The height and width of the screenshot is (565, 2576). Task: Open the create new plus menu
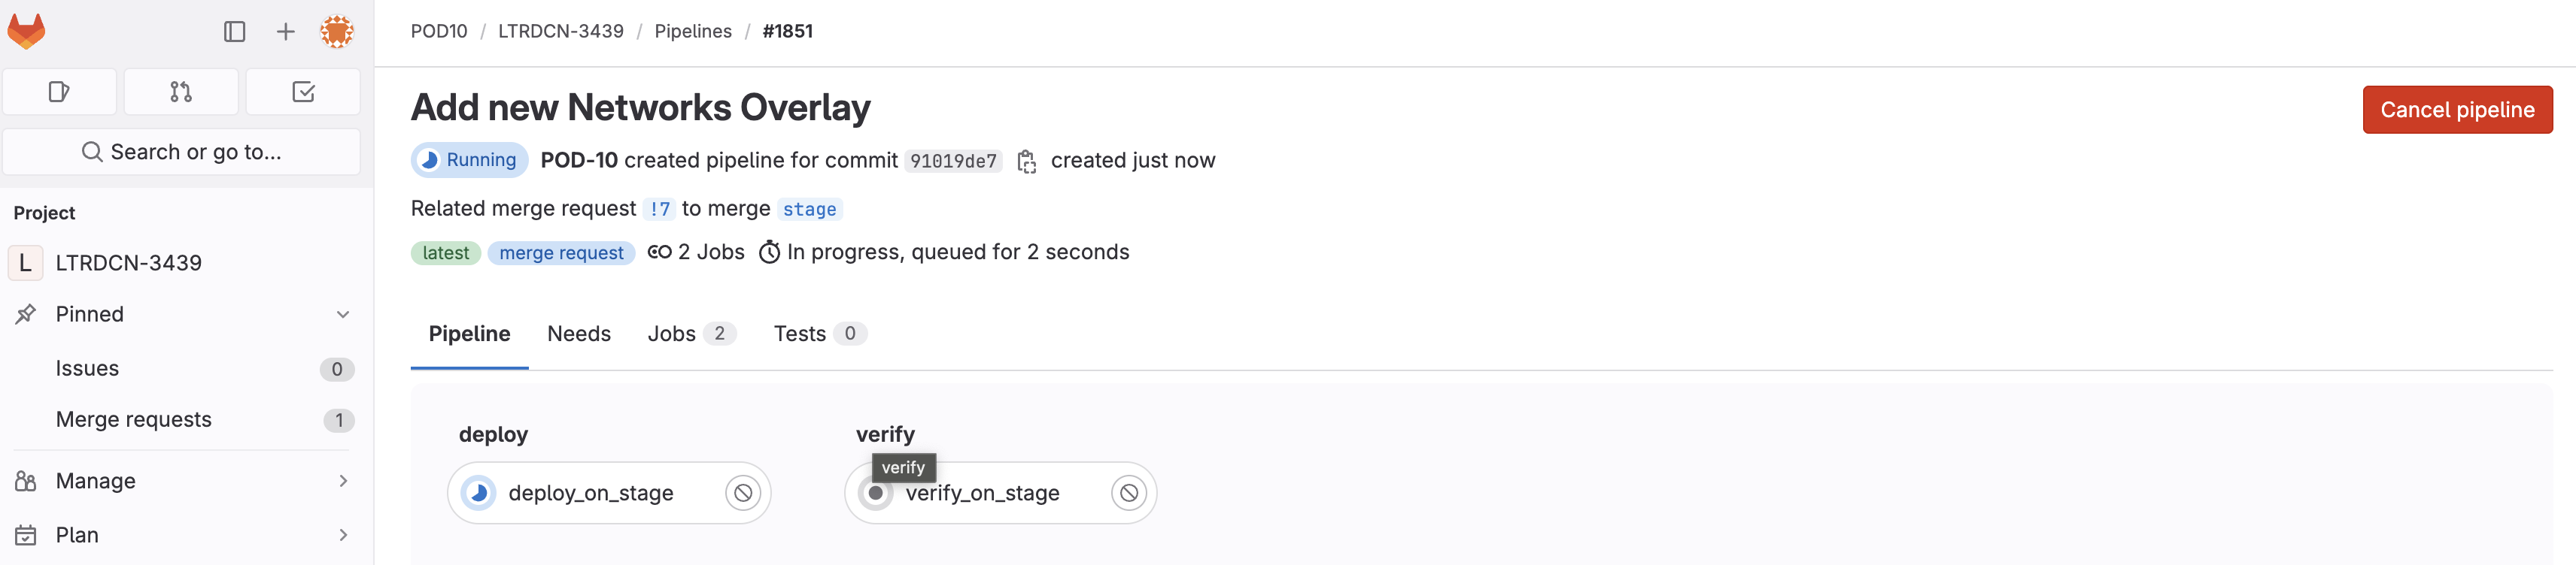285,32
